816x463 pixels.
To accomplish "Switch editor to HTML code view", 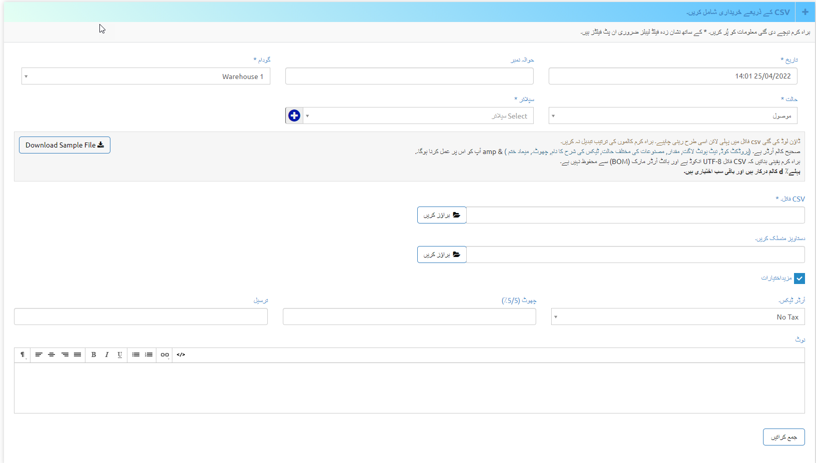I will (181, 354).
